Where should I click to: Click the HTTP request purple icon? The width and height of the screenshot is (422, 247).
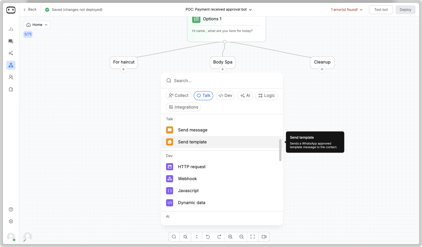tap(170, 167)
